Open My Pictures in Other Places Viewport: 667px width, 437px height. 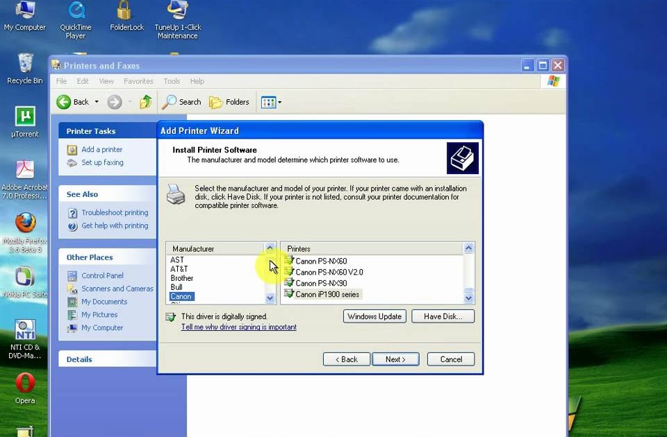coord(99,315)
